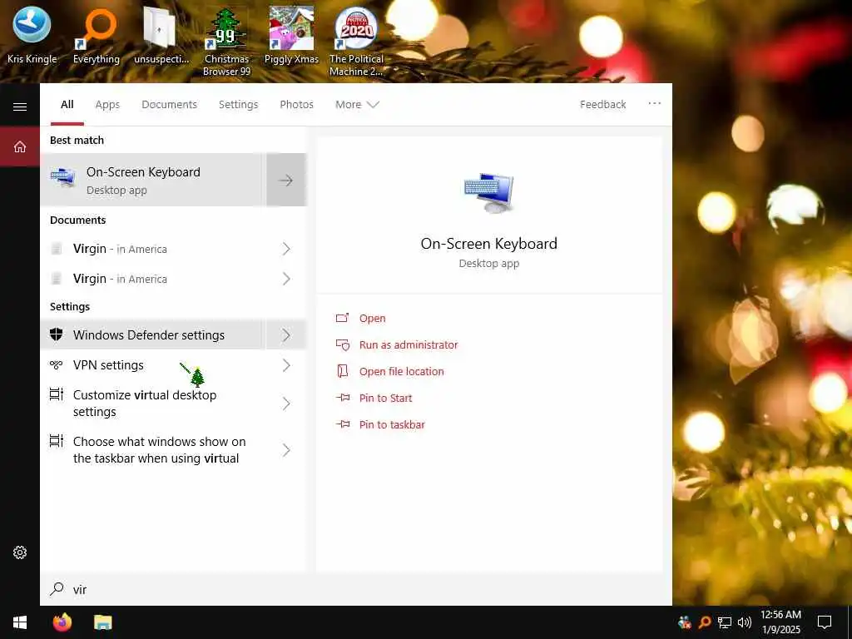The height and width of the screenshot is (639, 852).
Task: Switch to the Documents search tab
Action: (169, 104)
